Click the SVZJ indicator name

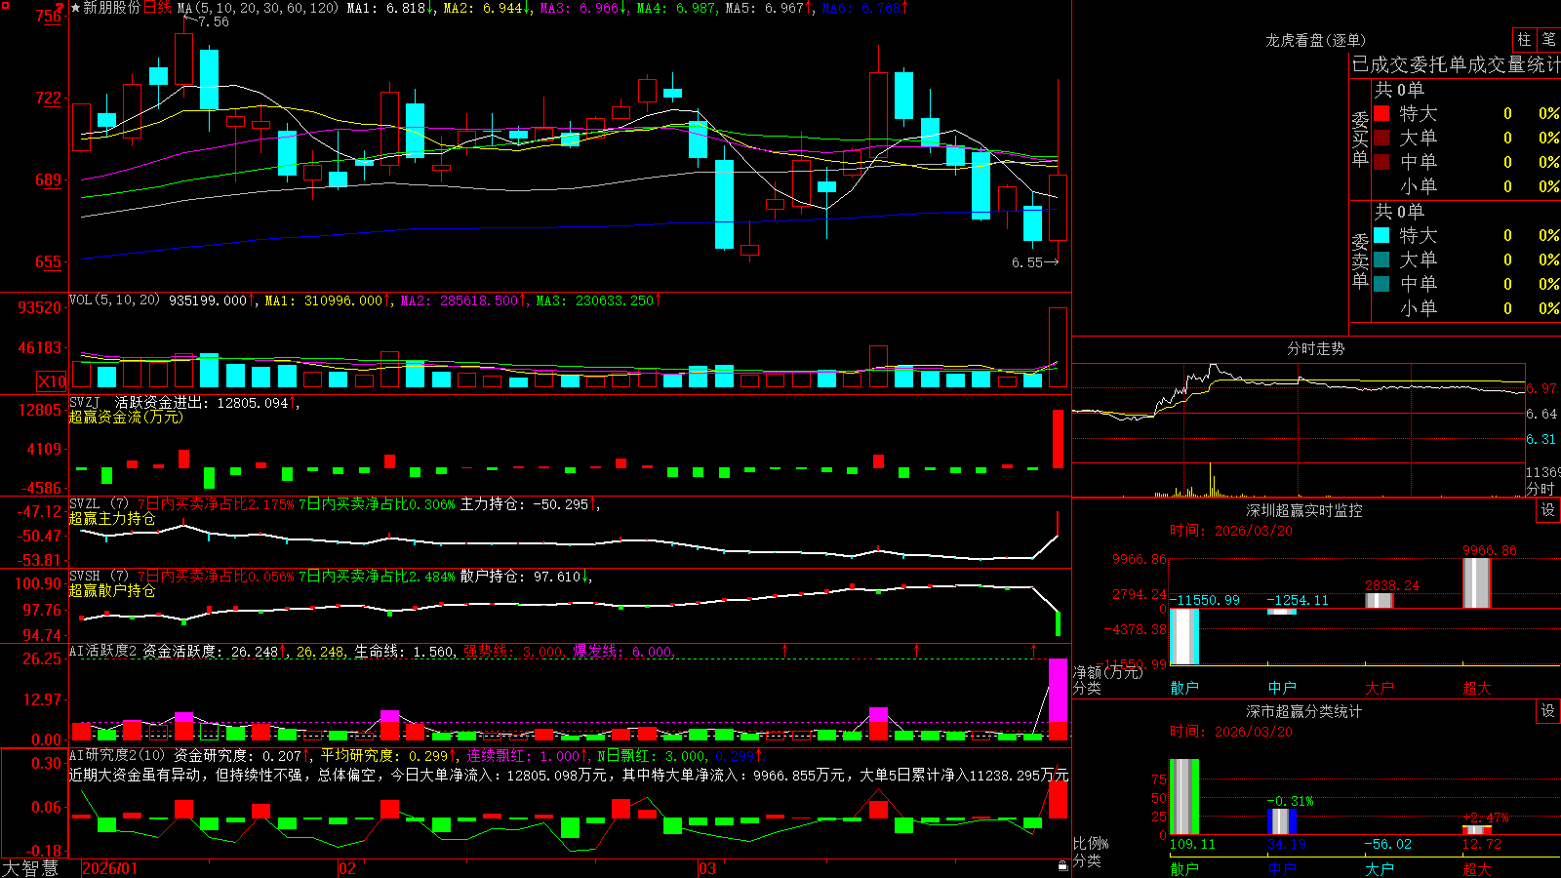(85, 402)
